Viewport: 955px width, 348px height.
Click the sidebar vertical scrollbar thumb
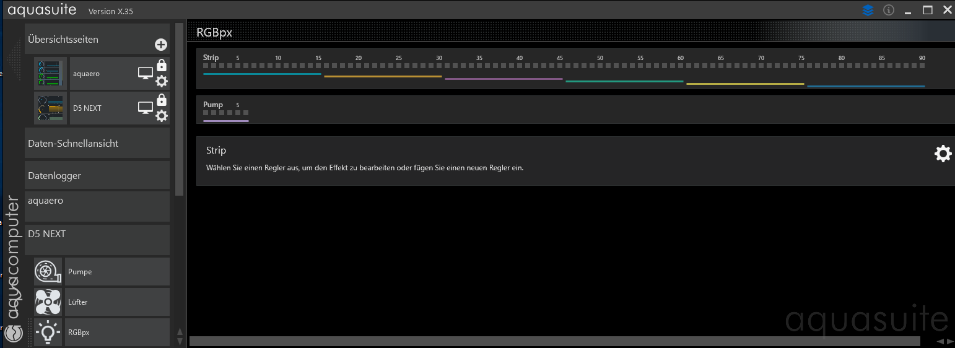[180, 110]
